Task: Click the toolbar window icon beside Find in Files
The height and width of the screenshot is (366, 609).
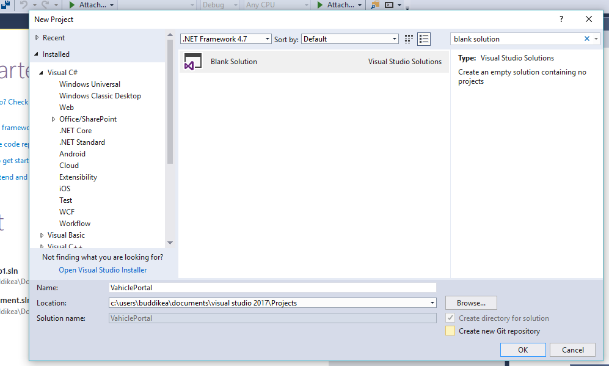Action: coord(389,5)
